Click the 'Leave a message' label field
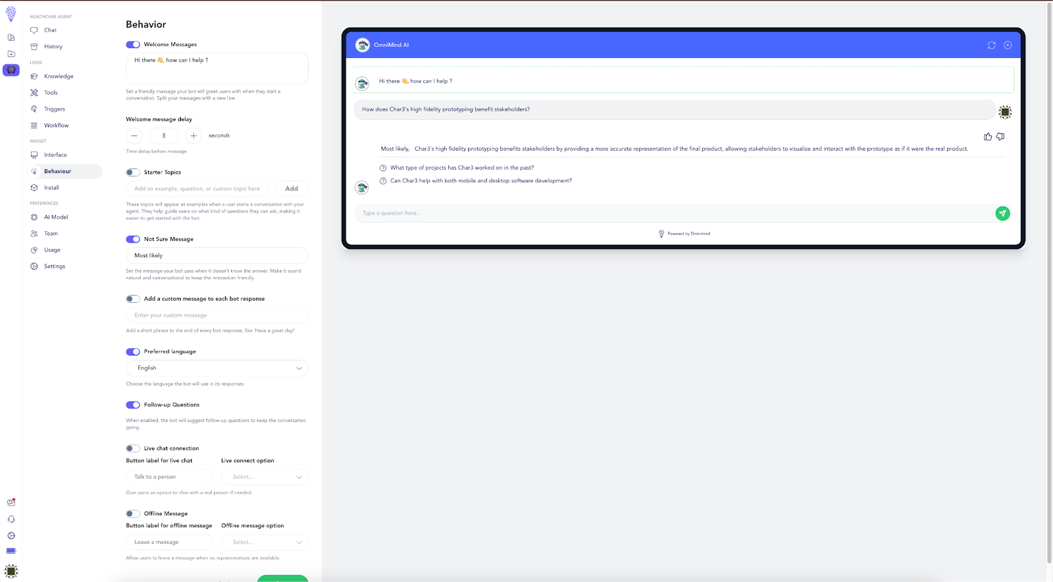This screenshot has width=1053, height=582. point(170,542)
